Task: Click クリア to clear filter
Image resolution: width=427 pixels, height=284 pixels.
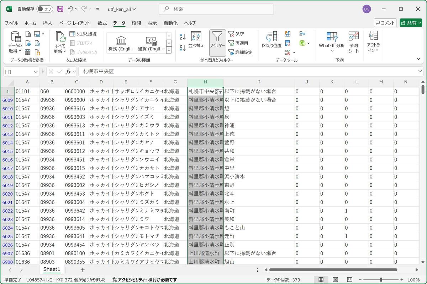Action: 236,34
